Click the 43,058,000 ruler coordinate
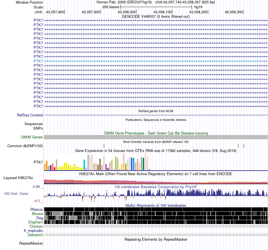Image resolution: width=268 pixels, height=250 pixels. [126, 12]
